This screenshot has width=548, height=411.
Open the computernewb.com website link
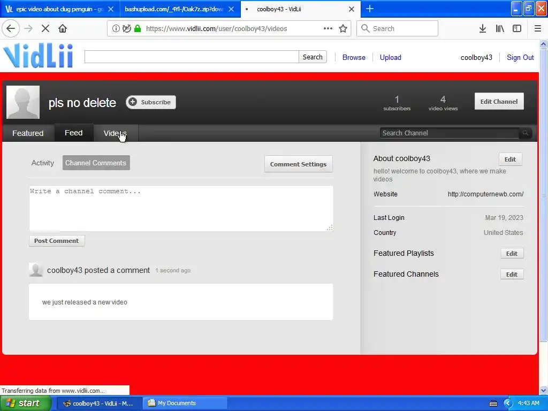[485, 194]
